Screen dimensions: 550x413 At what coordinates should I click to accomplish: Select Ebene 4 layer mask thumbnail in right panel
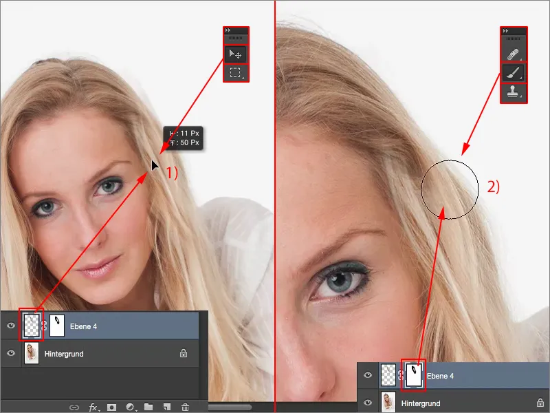click(x=414, y=375)
